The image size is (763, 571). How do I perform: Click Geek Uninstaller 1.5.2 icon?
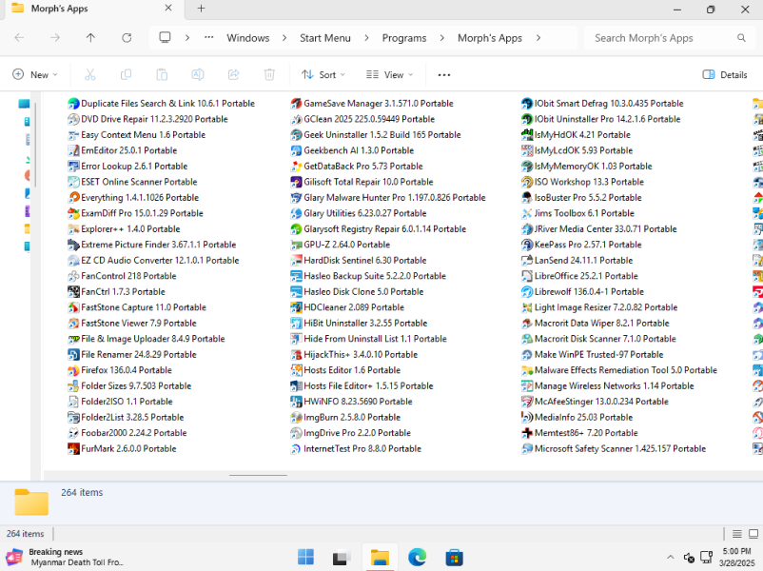coord(296,135)
